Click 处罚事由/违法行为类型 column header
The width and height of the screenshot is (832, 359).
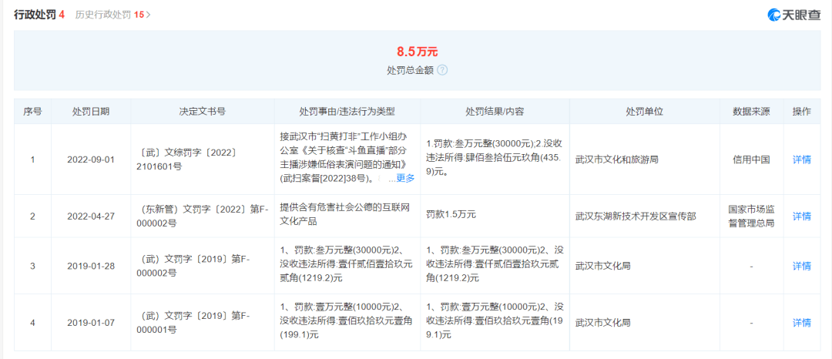[x=347, y=112]
